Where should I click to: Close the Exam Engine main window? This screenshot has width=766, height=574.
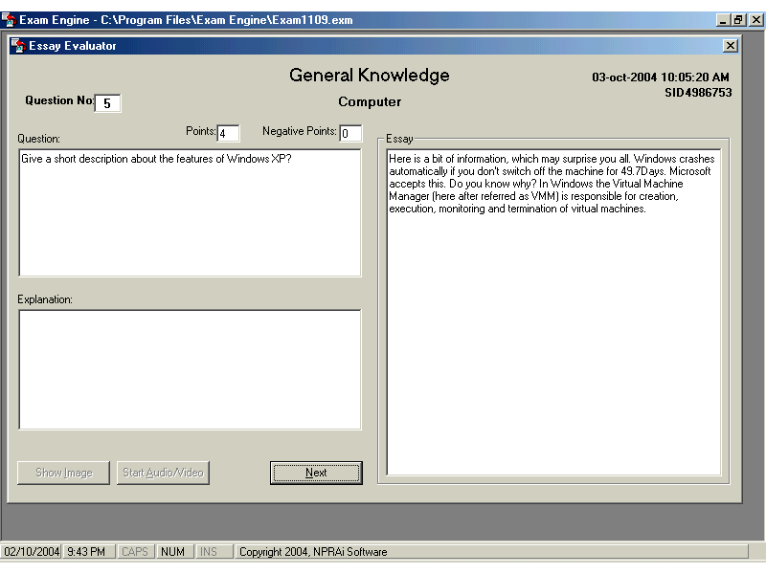(754, 19)
